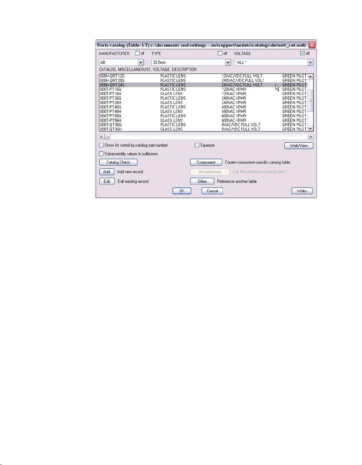Select catalog row 800T-PT26H
The image size is (362, 465).
tap(203, 103)
